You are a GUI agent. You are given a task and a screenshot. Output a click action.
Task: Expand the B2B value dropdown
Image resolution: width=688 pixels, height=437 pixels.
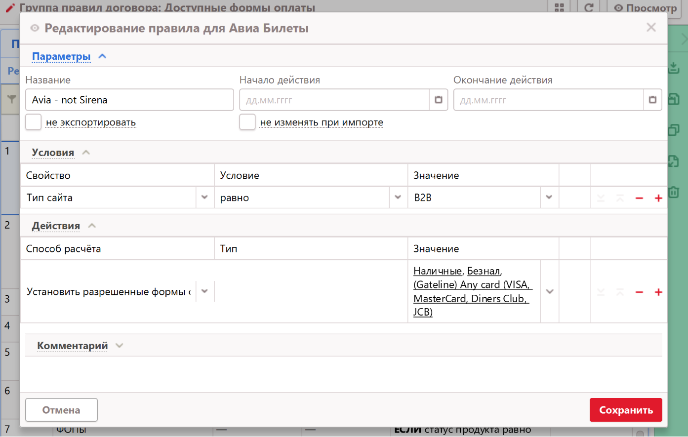pos(549,198)
